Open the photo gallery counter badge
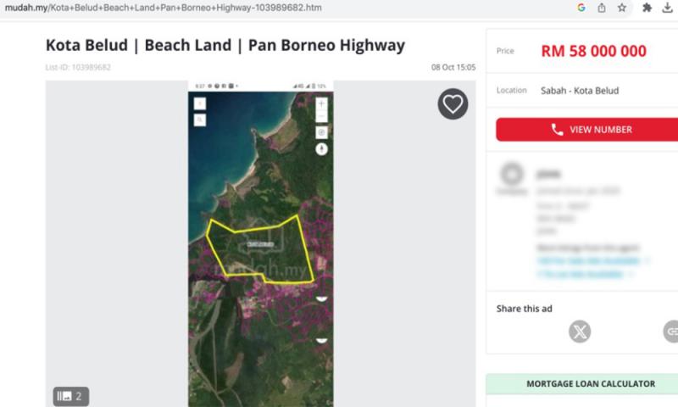Viewport: 678px width, 407px height. [71, 396]
